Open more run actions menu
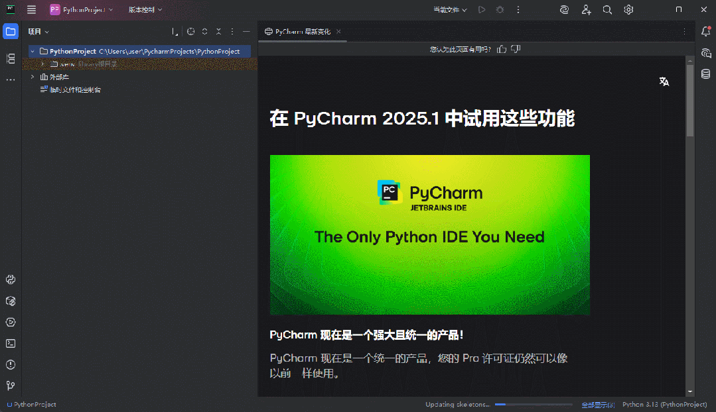Viewport: 716px width, 412px height. click(x=518, y=9)
